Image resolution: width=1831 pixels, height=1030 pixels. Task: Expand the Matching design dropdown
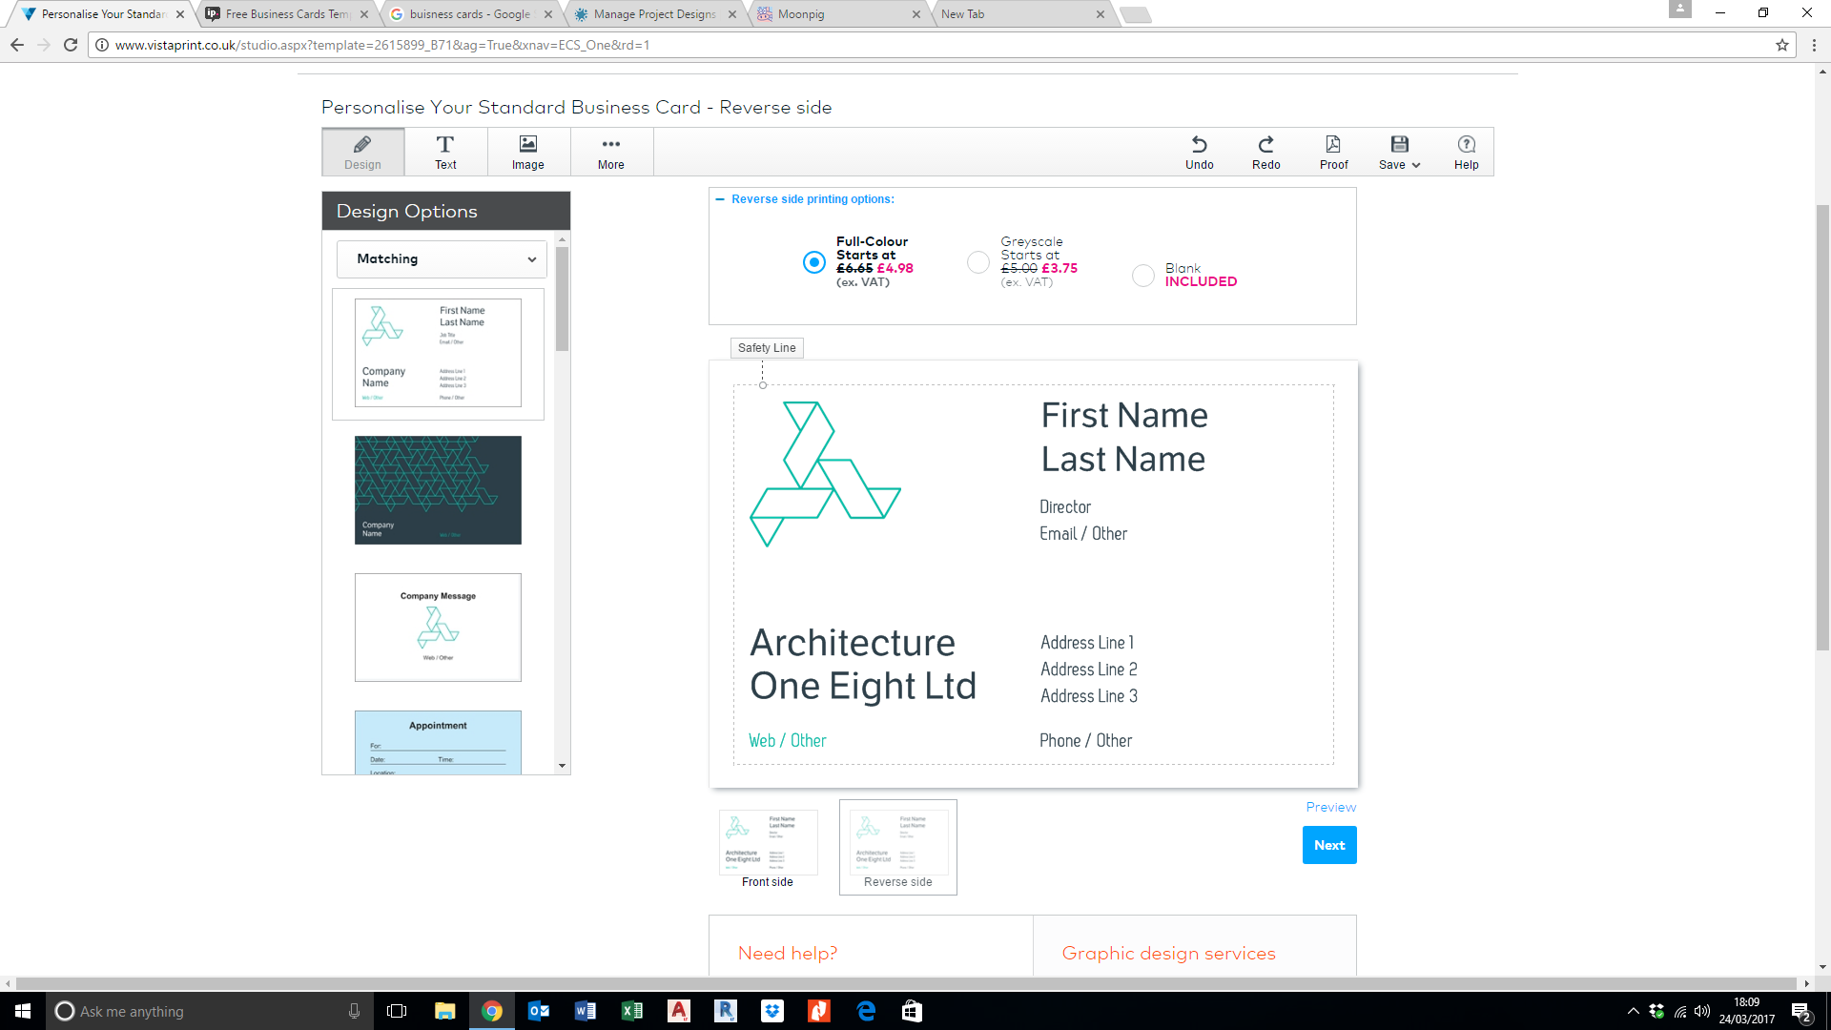442,259
